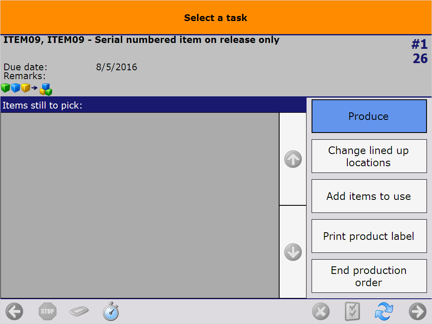The height and width of the screenshot is (324, 432).
Task: Select the Produce task
Action: [x=369, y=116]
